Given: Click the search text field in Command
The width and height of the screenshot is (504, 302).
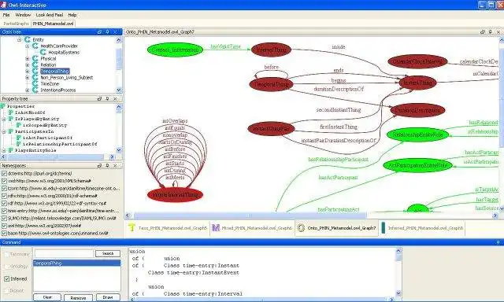Looking at the screenshot, I should click(64, 253).
